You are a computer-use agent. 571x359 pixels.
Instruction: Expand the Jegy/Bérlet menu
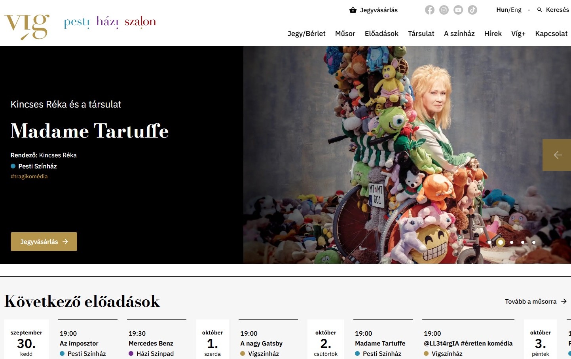pyautogui.click(x=306, y=34)
